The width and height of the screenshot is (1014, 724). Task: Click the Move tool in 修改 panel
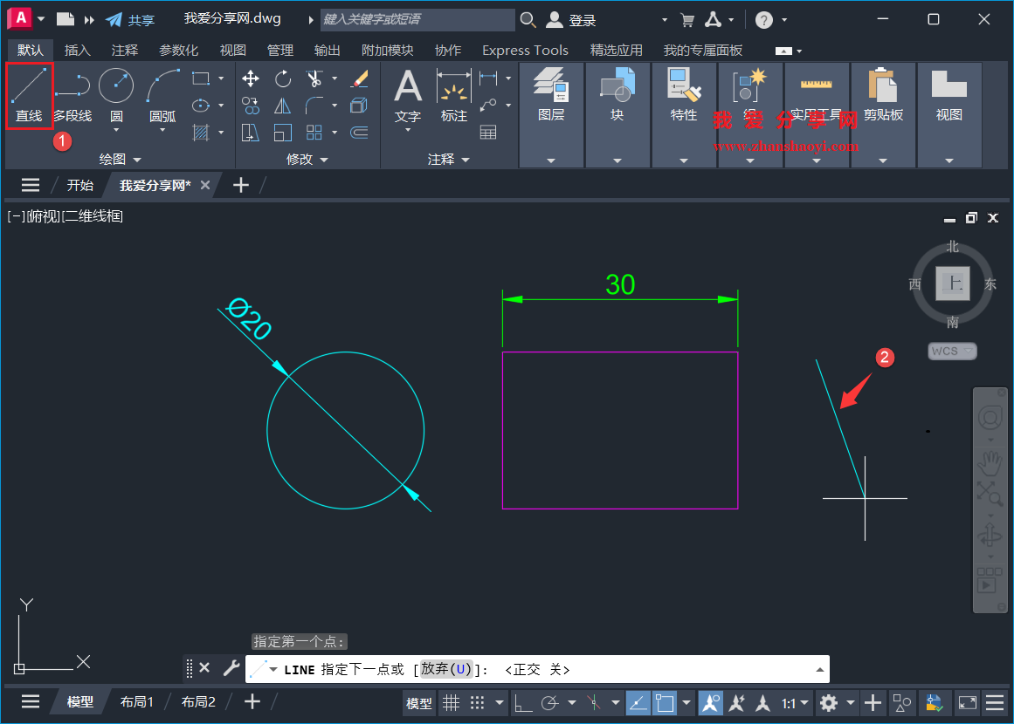(x=251, y=79)
